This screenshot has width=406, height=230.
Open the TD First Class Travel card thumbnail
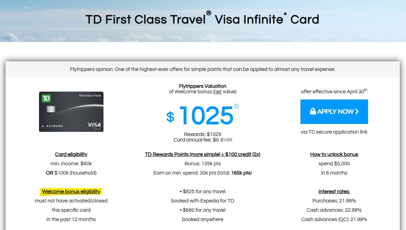coord(71,112)
